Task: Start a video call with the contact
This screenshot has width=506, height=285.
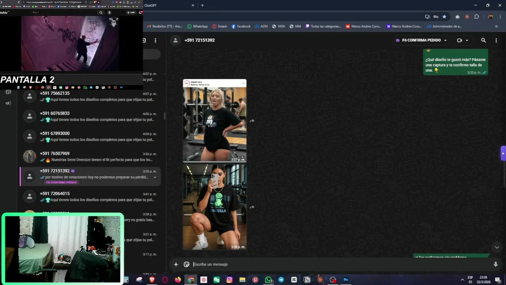Action: (459, 40)
